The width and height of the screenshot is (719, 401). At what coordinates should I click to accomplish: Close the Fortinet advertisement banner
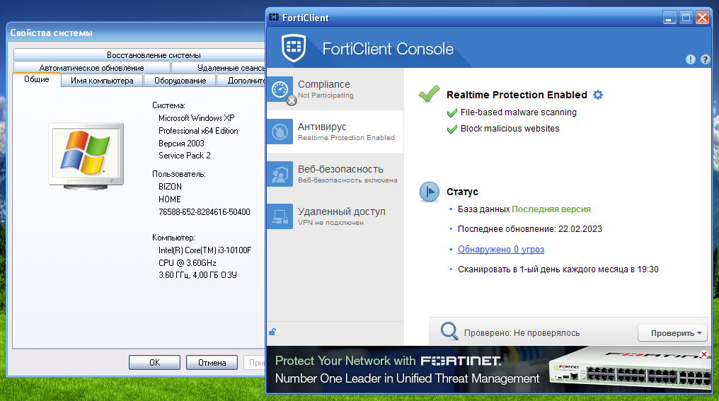(x=704, y=354)
